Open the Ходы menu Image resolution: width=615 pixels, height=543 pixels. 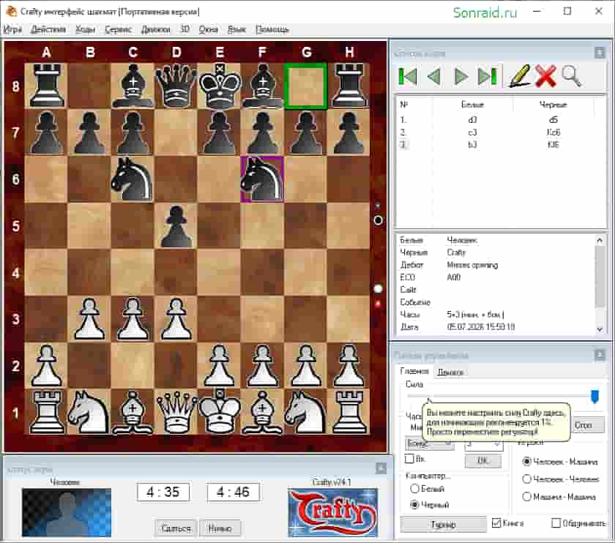85,29
